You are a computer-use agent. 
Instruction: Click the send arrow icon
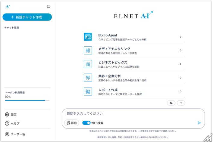point(199,123)
